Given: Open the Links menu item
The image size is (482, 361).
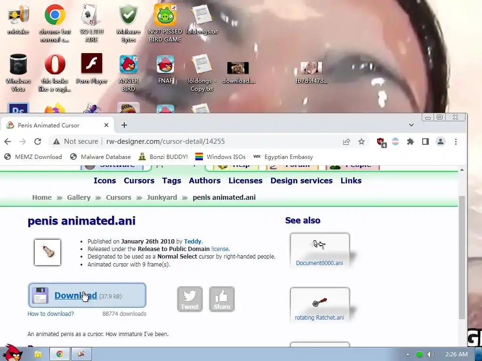Looking at the screenshot, I should (351, 180).
